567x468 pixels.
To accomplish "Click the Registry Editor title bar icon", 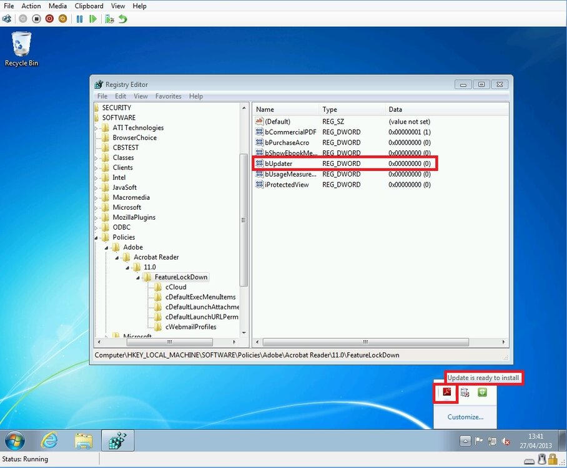I will coord(99,85).
